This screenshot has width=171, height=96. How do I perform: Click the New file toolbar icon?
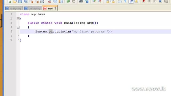(9, 1)
